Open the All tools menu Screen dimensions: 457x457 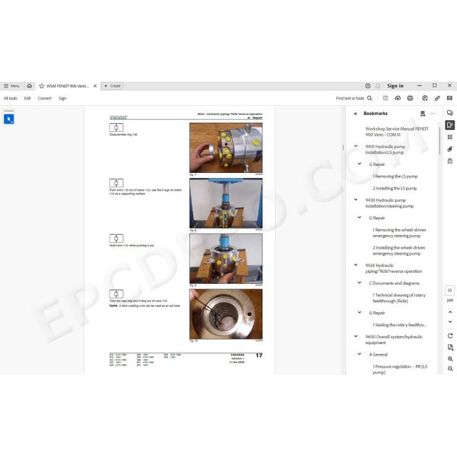pyautogui.click(x=10, y=98)
